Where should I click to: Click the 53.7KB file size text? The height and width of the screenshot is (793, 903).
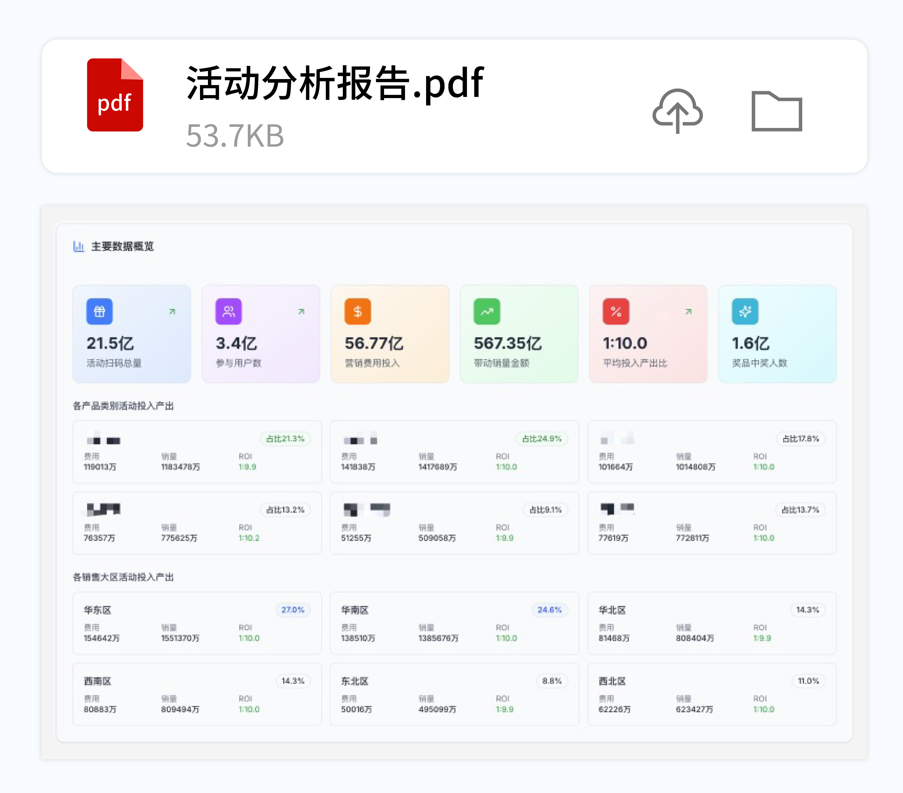(235, 136)
